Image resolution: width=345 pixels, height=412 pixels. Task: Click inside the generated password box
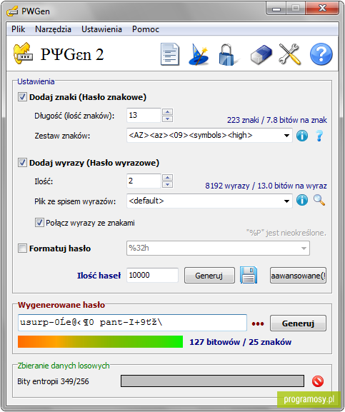[132, 323]
